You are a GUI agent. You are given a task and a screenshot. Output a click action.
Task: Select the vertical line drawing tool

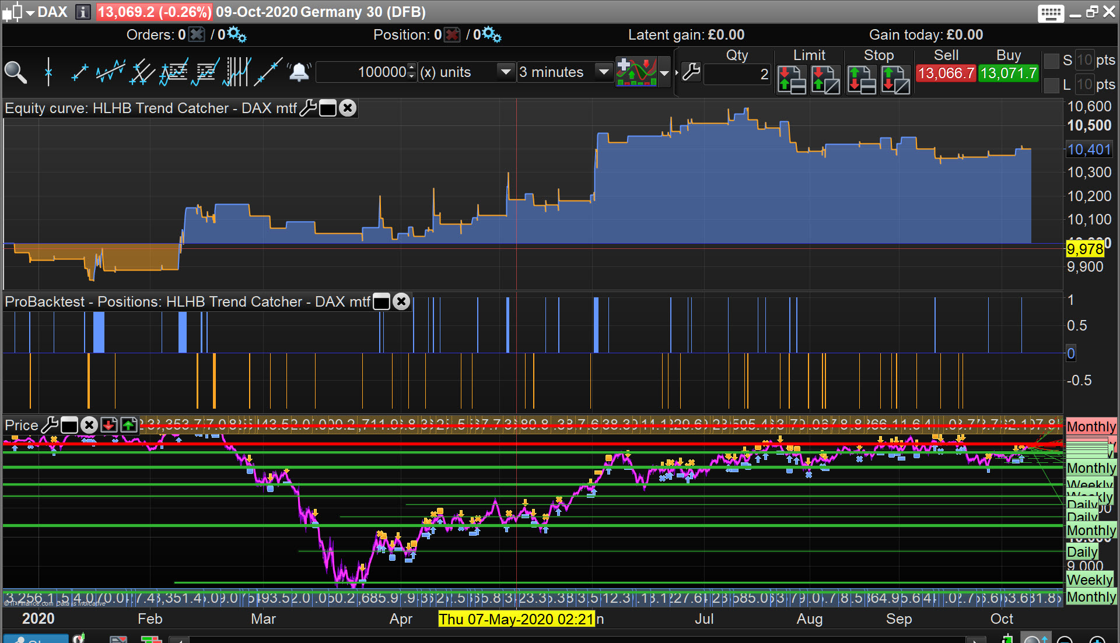[x=48, y=72]
